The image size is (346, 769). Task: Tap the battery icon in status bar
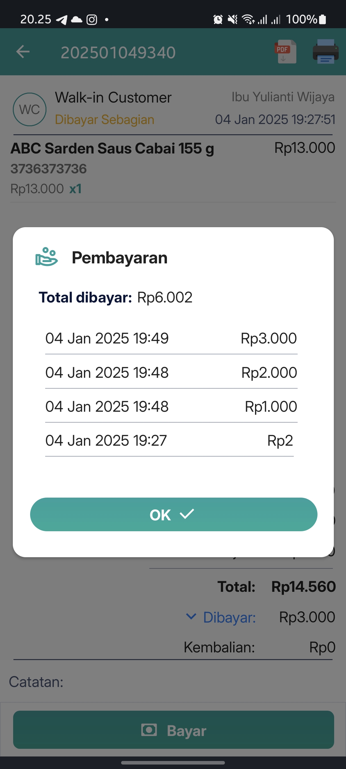[323, 20]
